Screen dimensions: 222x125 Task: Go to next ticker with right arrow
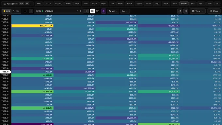click(87, 11)
